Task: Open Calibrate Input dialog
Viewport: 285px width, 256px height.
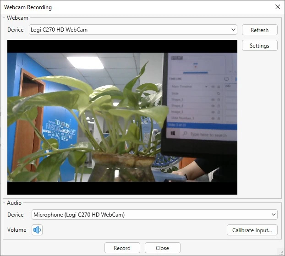Action: click(x=252, y=230)
